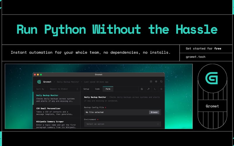Click the refresh sync icon
234x146 pixels.
161,82
